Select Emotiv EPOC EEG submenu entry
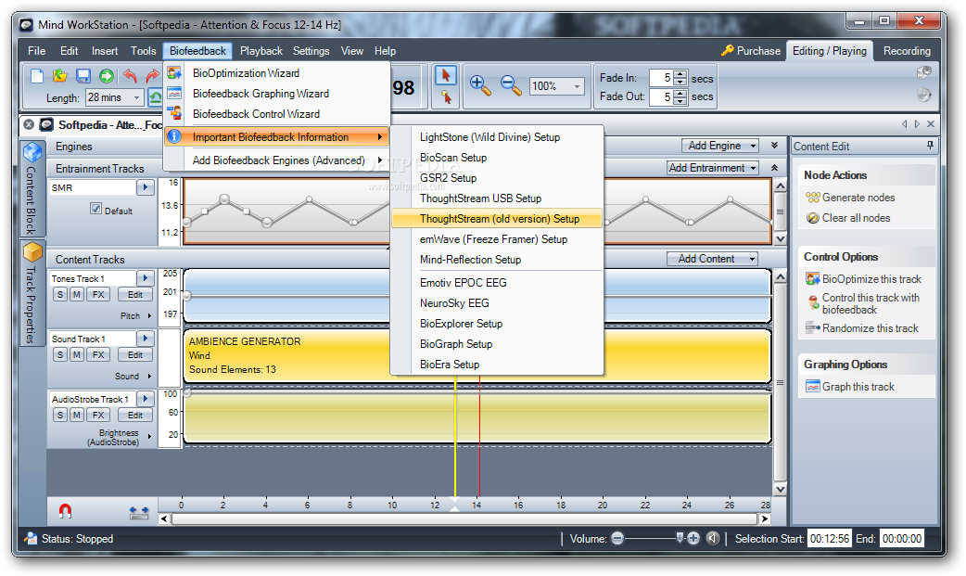The height and width of the screenshot is (576, 966). pyautogui.click(x=464, y=283)
